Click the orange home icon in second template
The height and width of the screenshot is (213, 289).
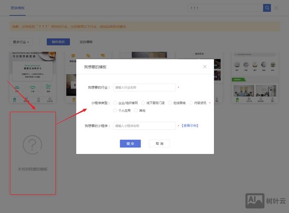74,100
